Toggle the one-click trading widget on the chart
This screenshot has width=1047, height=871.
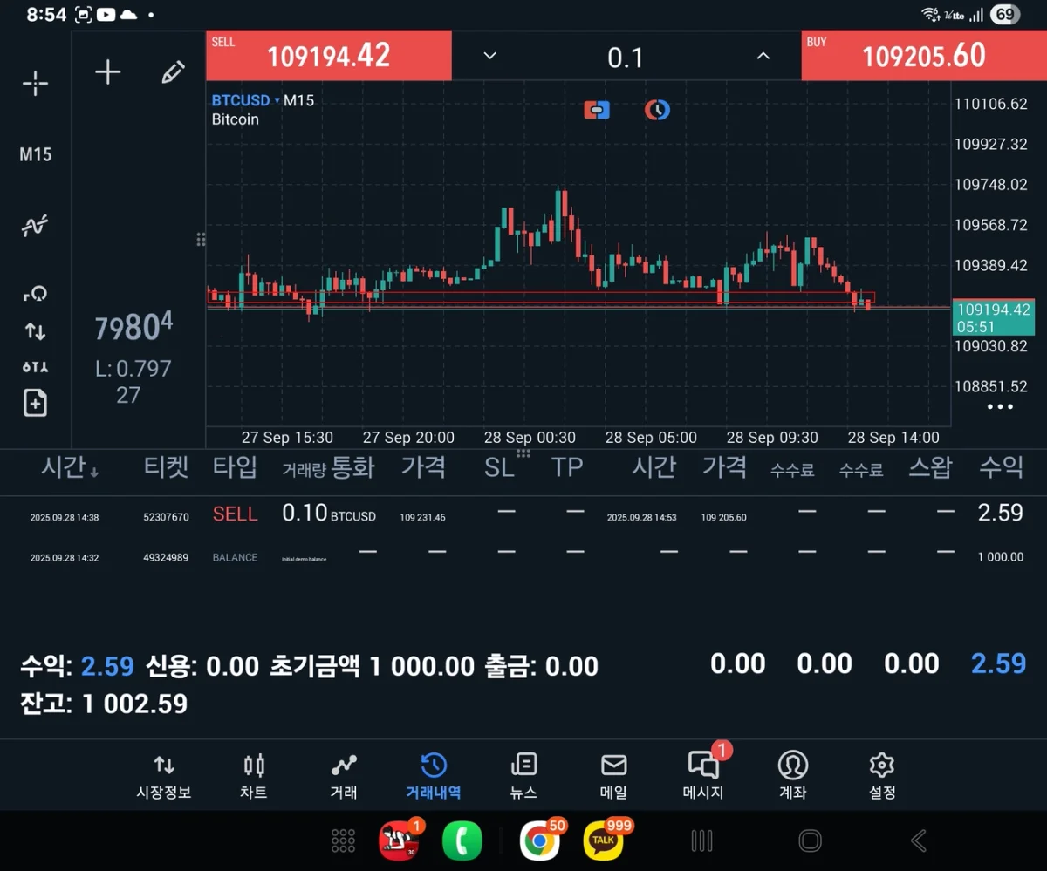pyautogui.click(x=596, y=110)
